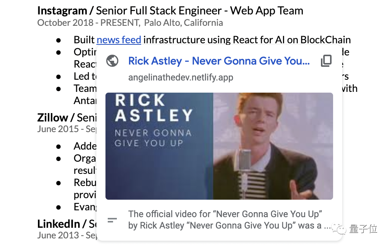This screenshot has width=390, height=246.
Task: Click the description lines icon in preview card
Action: click(x=112, y=220)
